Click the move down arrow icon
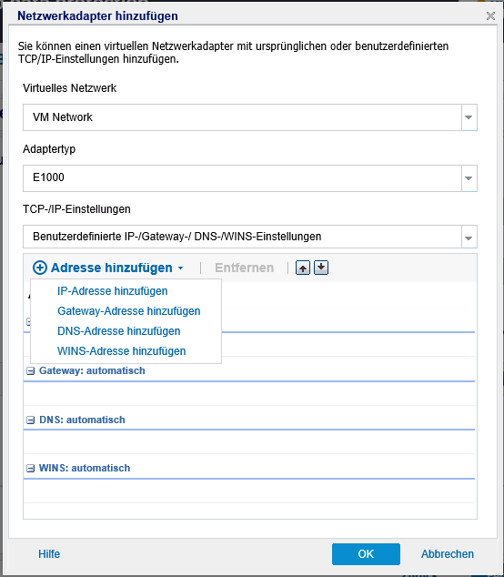This screenshot has width=504, height=577. (321, 268)
